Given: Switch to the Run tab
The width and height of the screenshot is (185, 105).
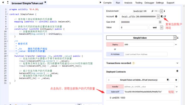Looking at the screenshot, I should (x=118, y=3).
